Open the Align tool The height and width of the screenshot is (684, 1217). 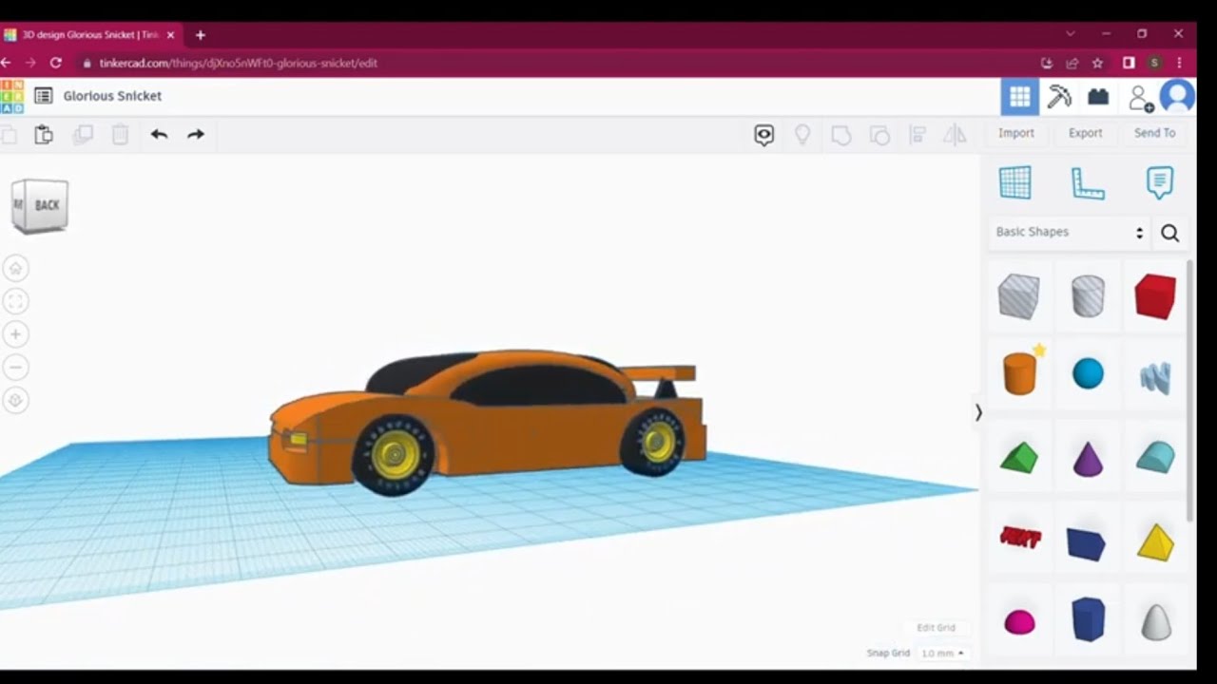click(918, 135)
